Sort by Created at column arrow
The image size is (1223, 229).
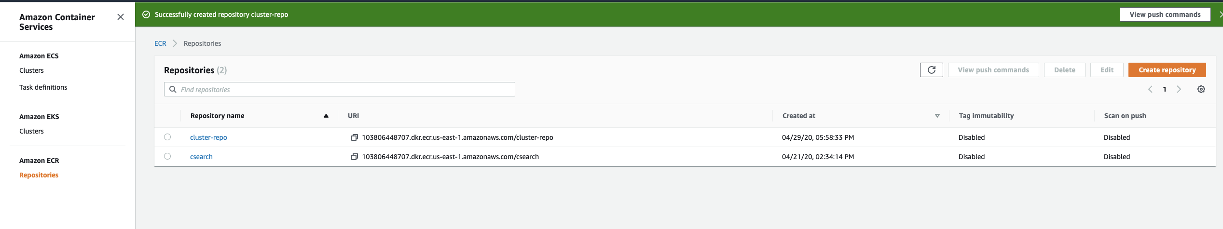click(x=937, y=116)
